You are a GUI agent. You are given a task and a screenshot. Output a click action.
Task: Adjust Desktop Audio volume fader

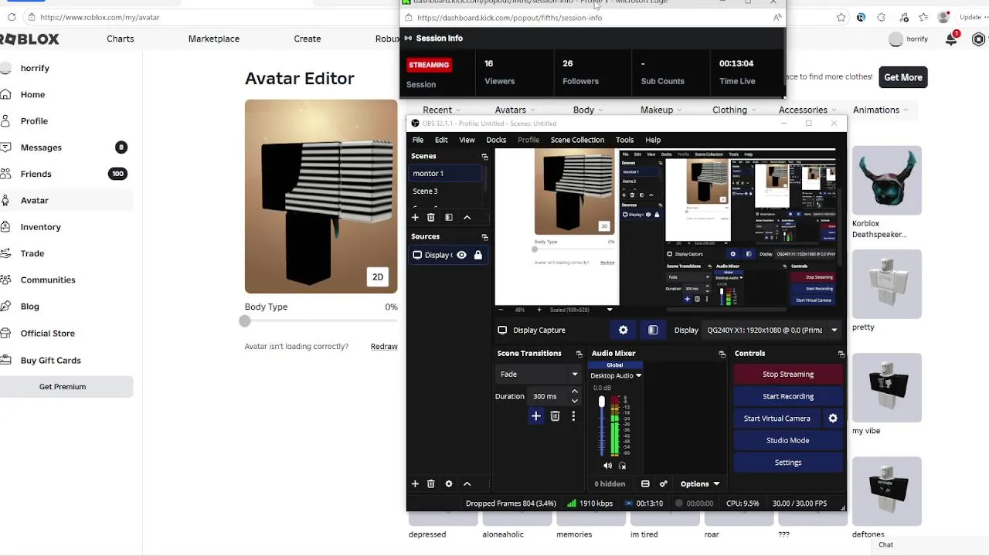[x=601, y=402]
